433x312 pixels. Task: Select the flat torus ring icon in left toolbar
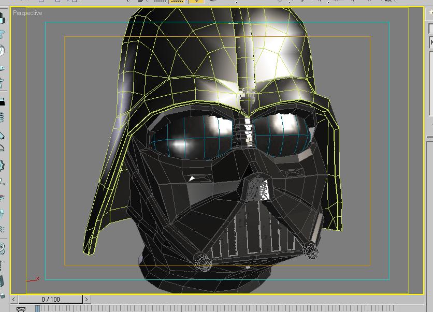pyautogui.click(x=2, y=68)
